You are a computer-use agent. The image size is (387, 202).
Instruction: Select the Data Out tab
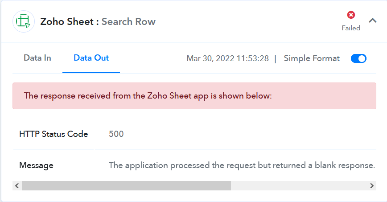coord(91,58)
